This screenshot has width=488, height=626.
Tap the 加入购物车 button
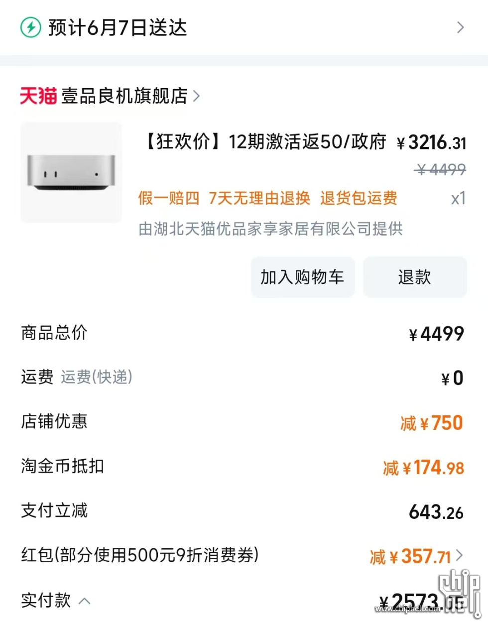point(302,277)
